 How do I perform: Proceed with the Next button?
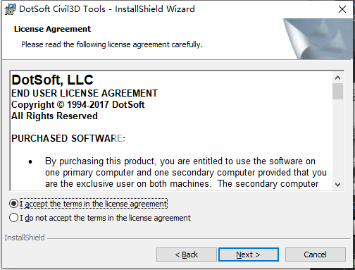click(x=249, y=254)
